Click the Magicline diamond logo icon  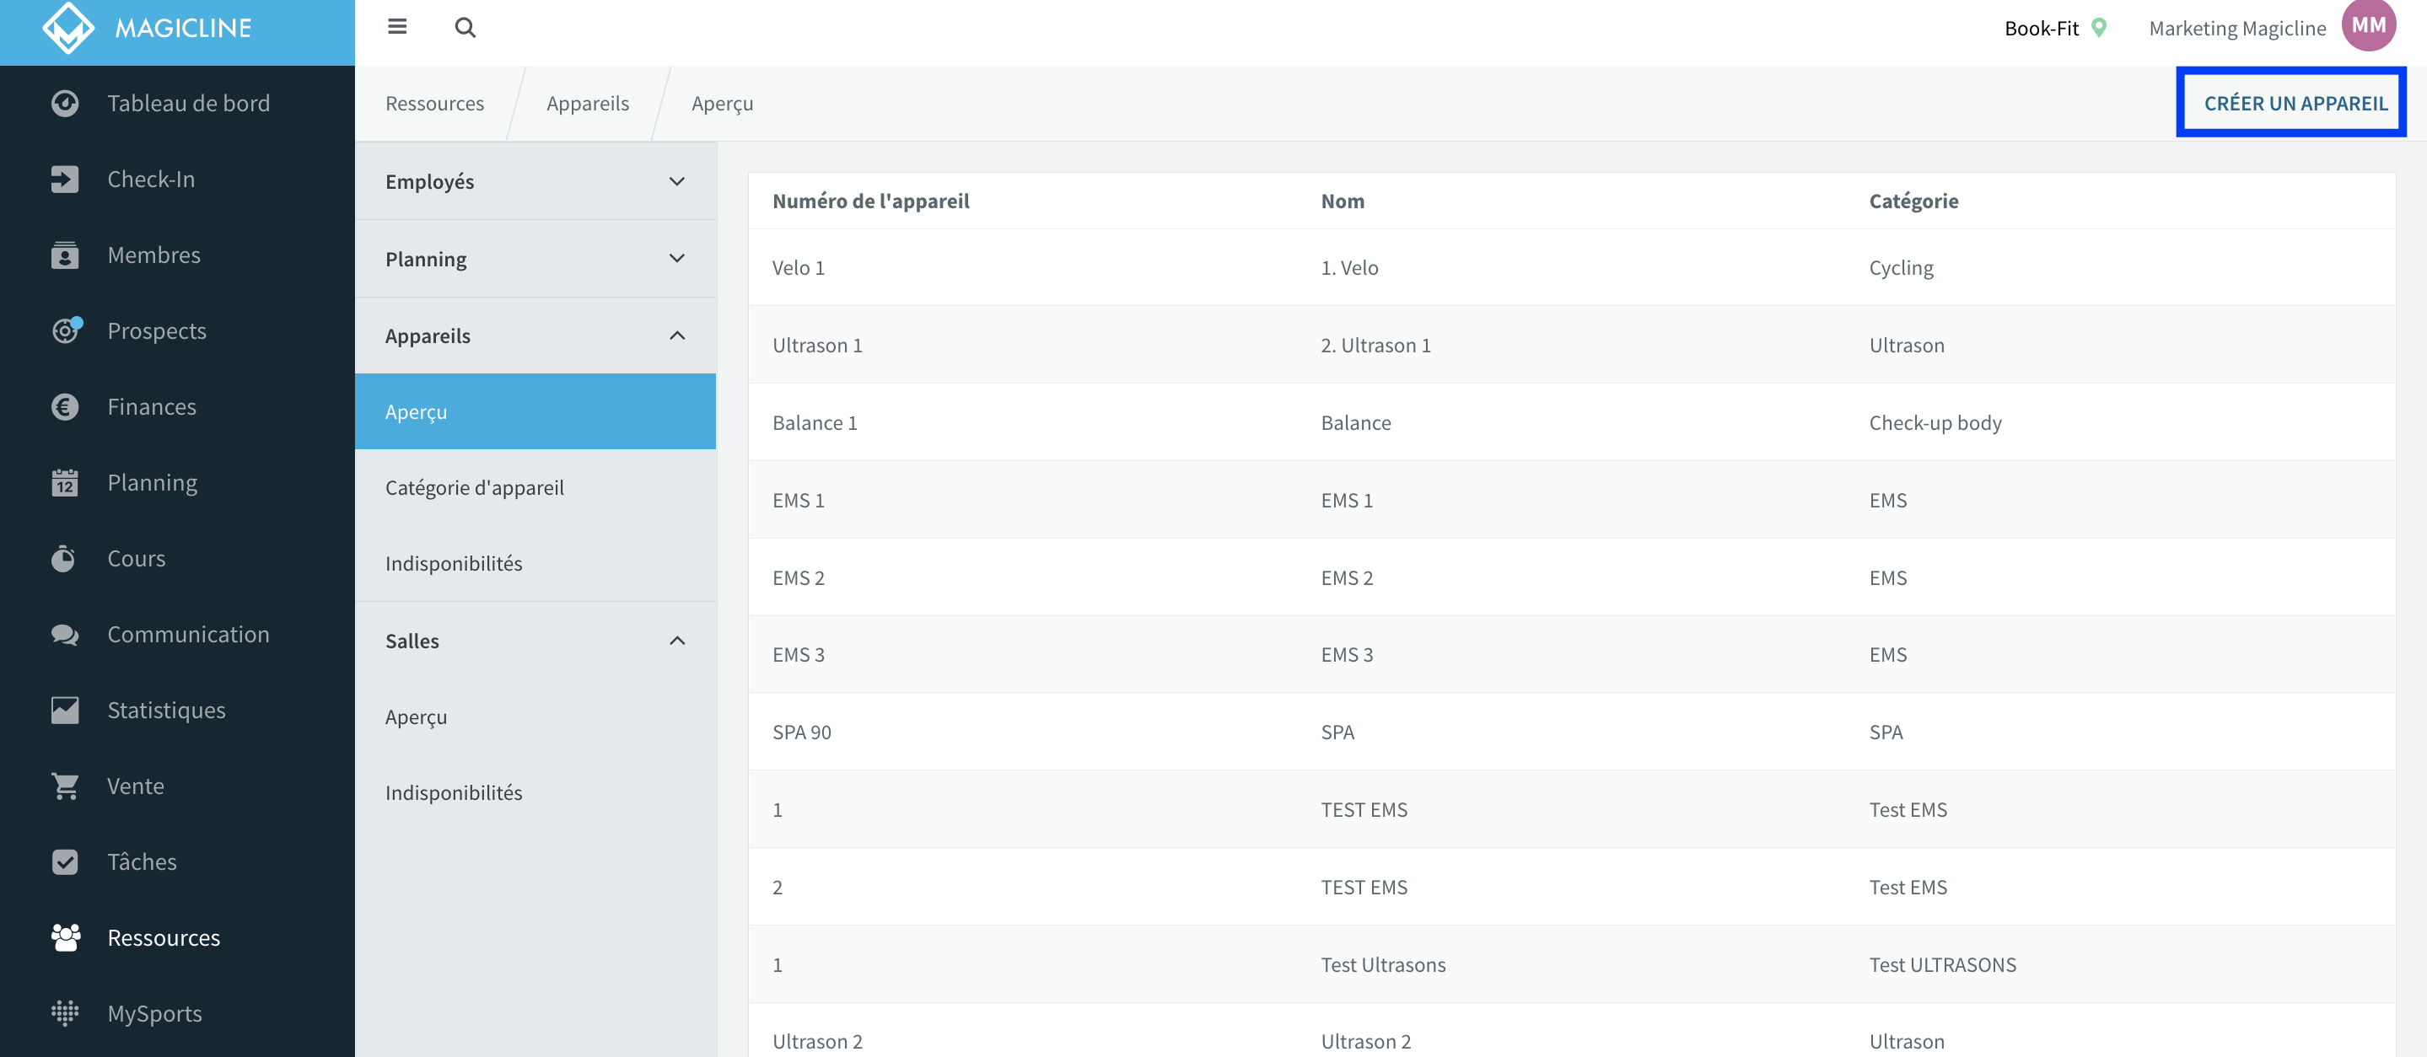tap(67, 27)
